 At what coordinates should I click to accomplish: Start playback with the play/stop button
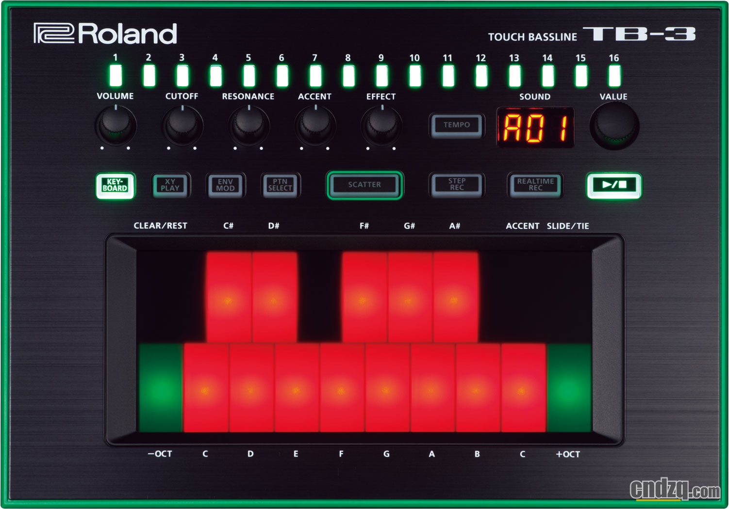coord(614,185)
